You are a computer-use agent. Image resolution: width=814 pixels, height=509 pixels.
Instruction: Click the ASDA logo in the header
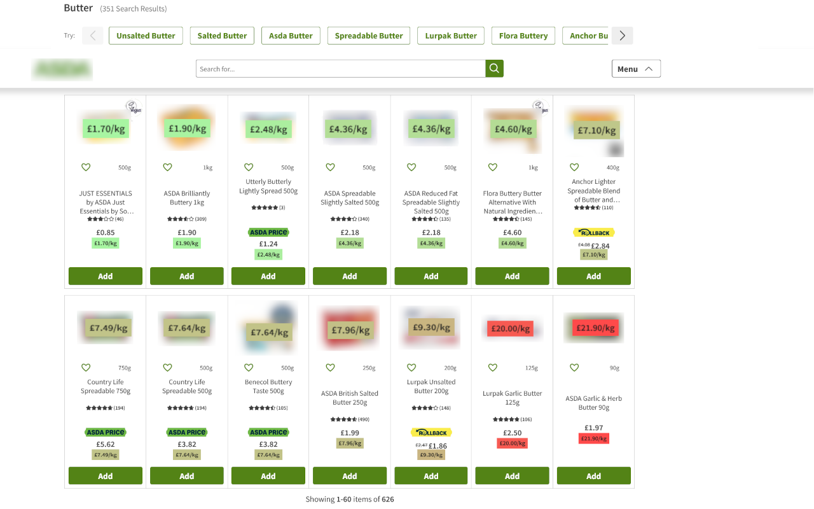62,69
